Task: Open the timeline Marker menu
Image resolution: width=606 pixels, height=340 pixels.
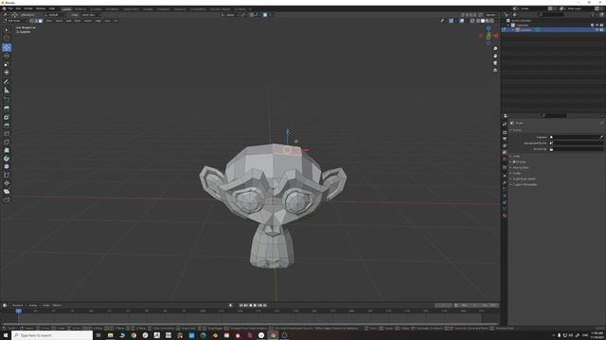Action: point(57,305)
